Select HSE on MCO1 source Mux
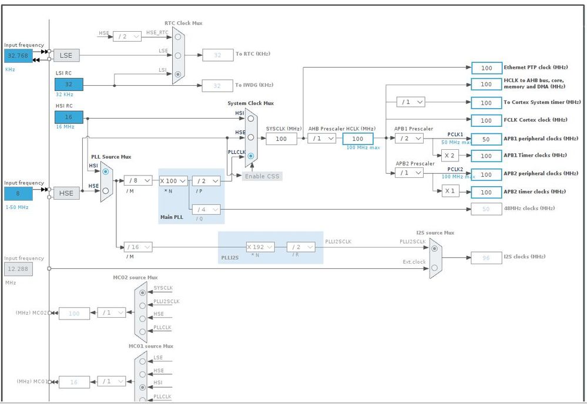 tap(142, 375)
